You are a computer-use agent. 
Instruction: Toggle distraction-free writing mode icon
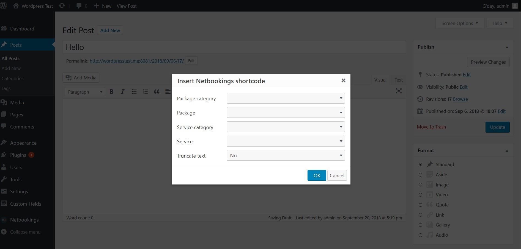click(x=399, y=91)
